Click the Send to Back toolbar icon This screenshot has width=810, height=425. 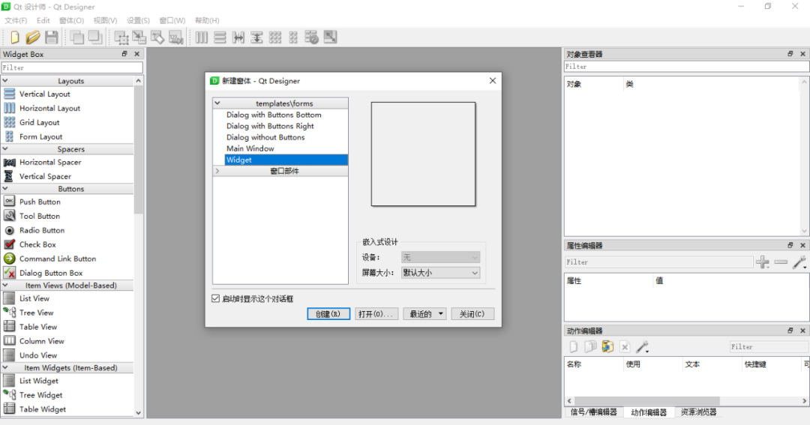pyautogui.click(x=77, y=37)
